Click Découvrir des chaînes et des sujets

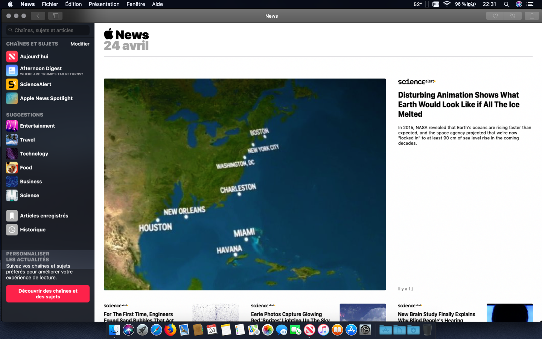click(48, 294)
